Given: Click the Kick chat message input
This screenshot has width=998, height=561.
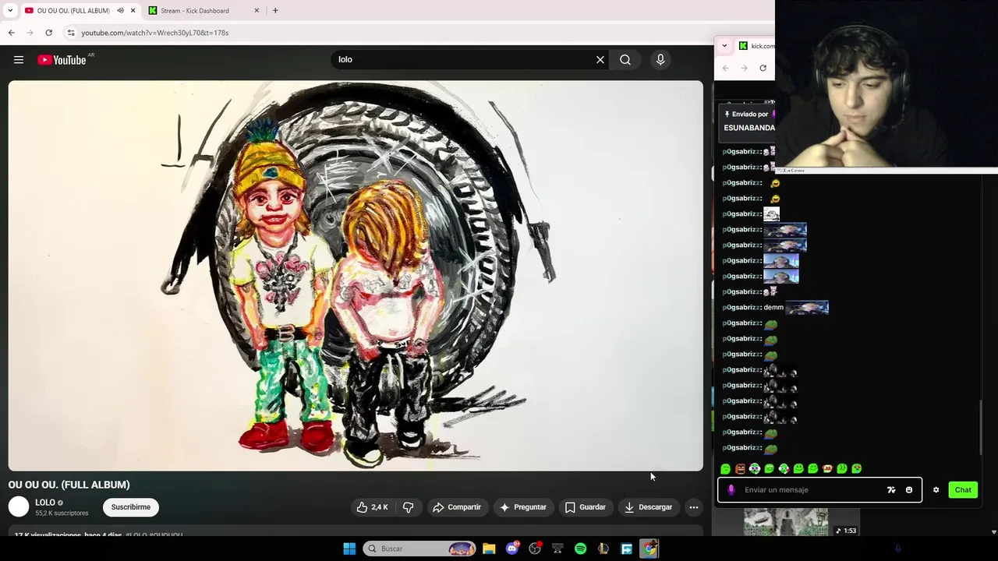Looking at the screenshot, I should click(x=811, y=490).
